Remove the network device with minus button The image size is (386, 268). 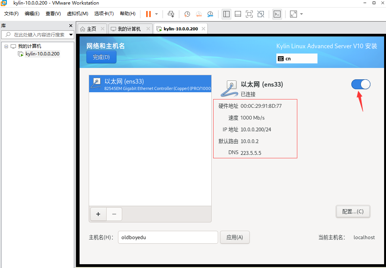[114, 214]
